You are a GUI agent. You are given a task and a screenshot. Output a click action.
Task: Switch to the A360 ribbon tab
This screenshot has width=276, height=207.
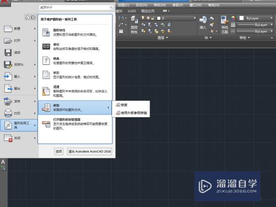[132, 11]
